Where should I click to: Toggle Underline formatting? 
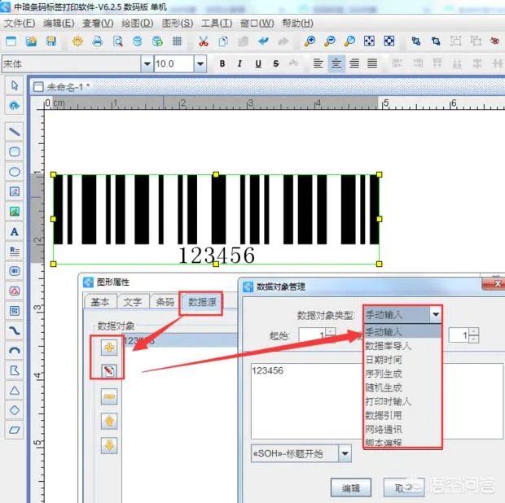point(258,63)
